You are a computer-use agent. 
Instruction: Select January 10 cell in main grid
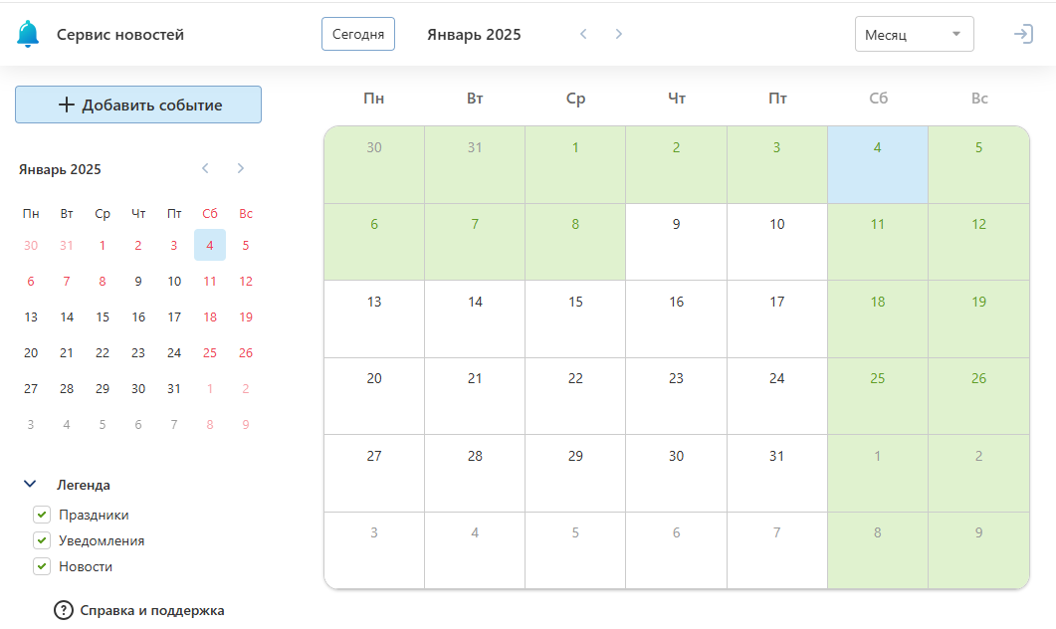tap(777, 242)
